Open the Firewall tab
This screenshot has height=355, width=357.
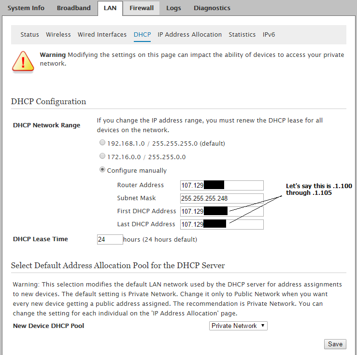click(142, 8)
